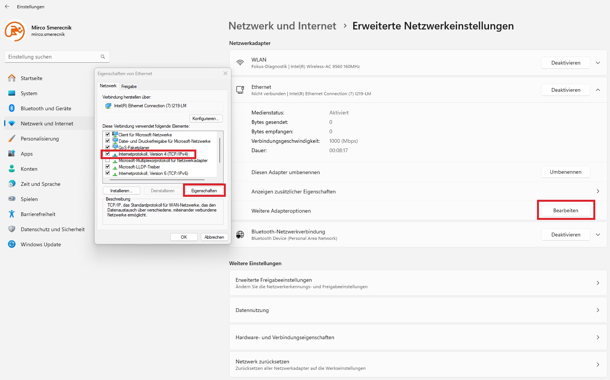Viewport: 610px width, 380px height.
Task: Open Netzwerk zurücksetzen
Action: [x=418, y=365]
